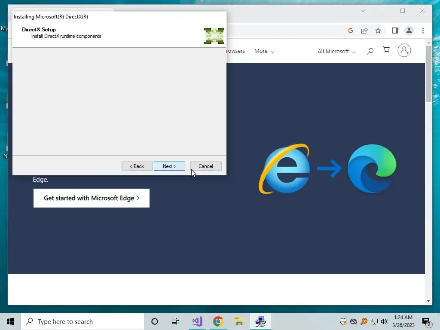Click the taskbar search box
The height and width of the screenshot is (330, 440).
point(82,321)
